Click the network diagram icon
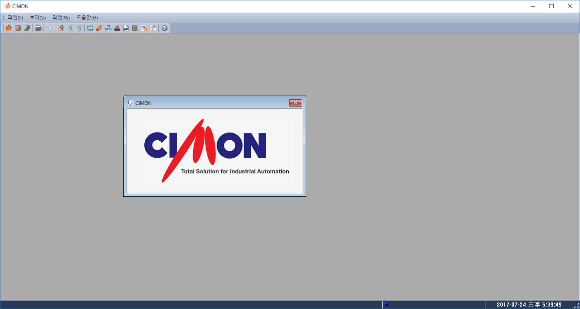Image resolution: width=580 pixels, height=309 pixels. pos(108,28)
